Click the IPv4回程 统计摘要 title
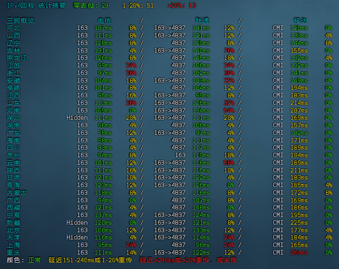Viewport: 339px width, 269px height. [36, 6]
